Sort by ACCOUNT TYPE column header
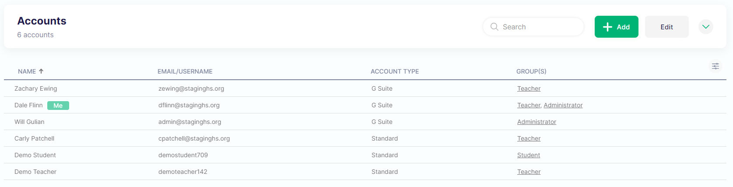 394,71
